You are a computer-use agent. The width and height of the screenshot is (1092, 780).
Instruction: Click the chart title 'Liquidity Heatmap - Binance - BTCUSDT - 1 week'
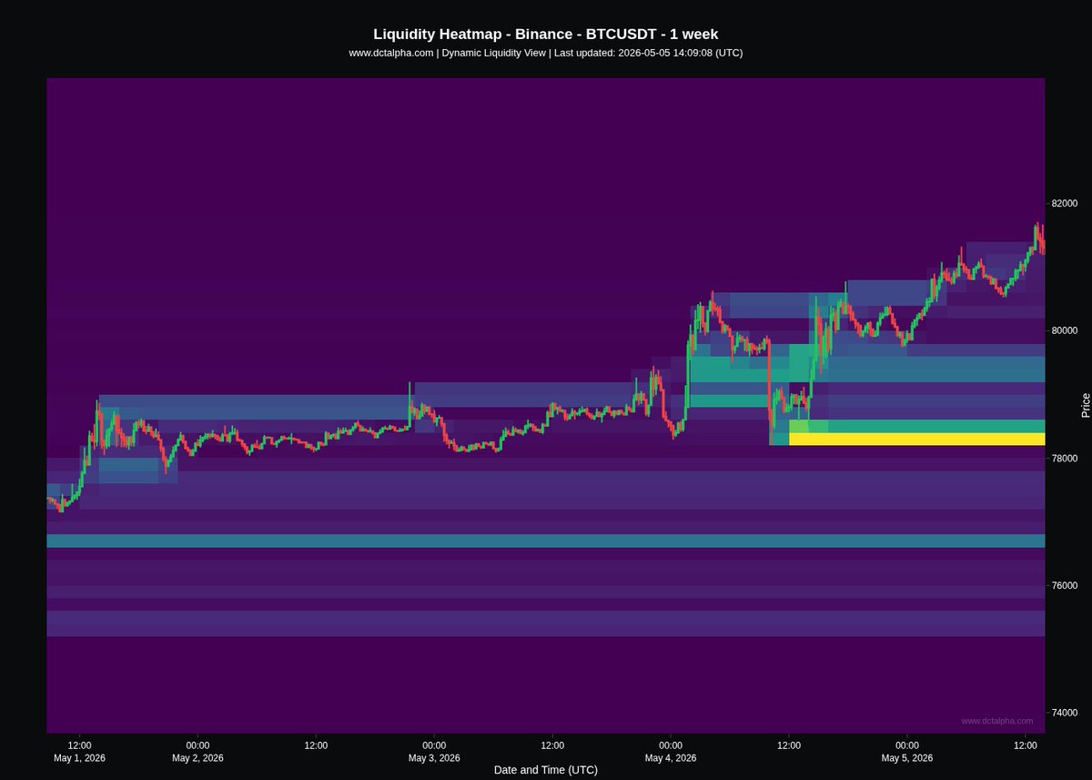coord(546,34)
